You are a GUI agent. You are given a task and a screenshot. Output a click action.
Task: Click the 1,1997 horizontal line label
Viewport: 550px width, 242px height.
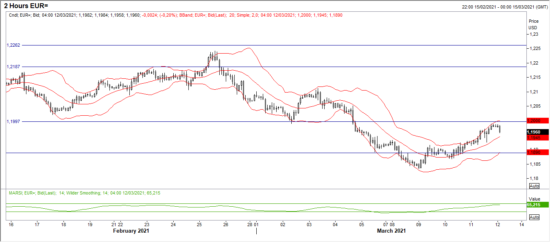pos(13,121)
